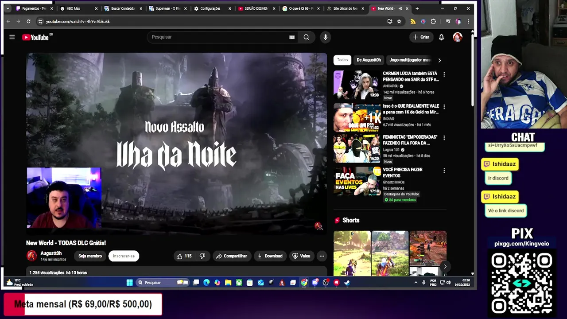The width and height of the screenshot is (567, 319).
Task: Open the first Shorts thumbnail
Action: (352, 253)
